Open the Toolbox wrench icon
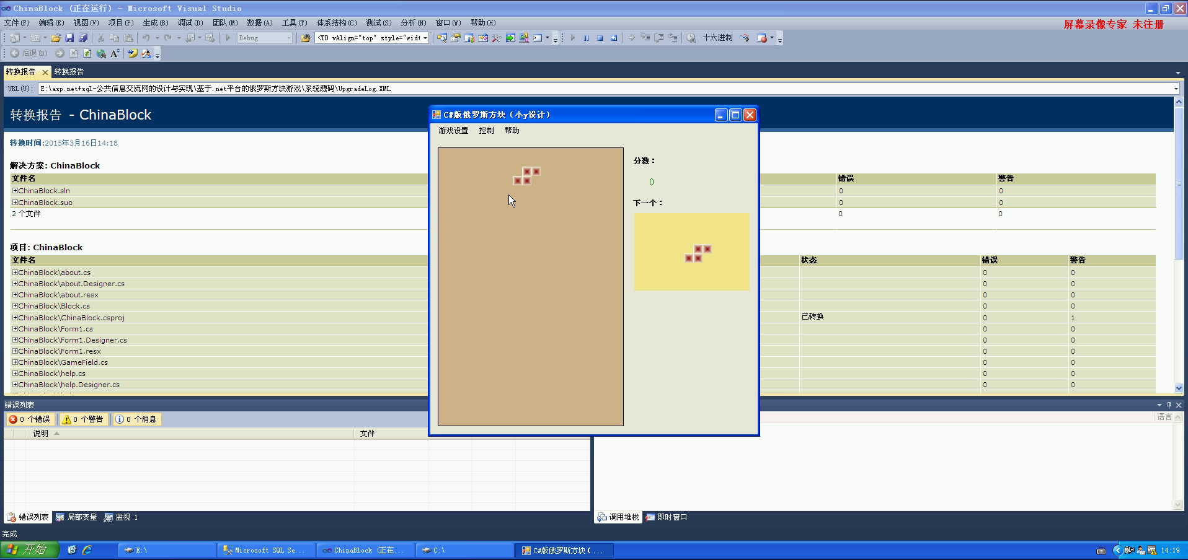The image size is (1188, 560). pyautogui.click(x=497, y=38)
